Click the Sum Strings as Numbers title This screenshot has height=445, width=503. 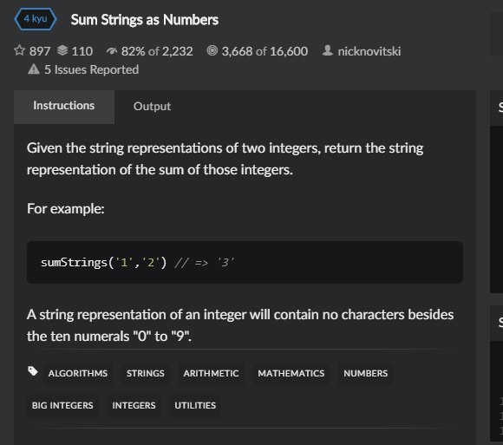click(145, 20)
